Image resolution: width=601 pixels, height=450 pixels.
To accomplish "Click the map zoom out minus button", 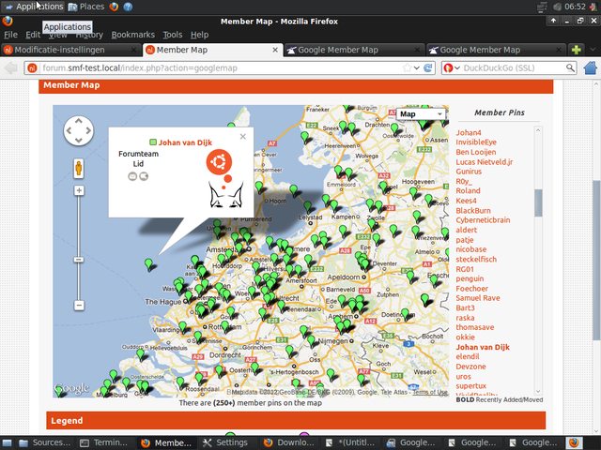I will 79,306.
